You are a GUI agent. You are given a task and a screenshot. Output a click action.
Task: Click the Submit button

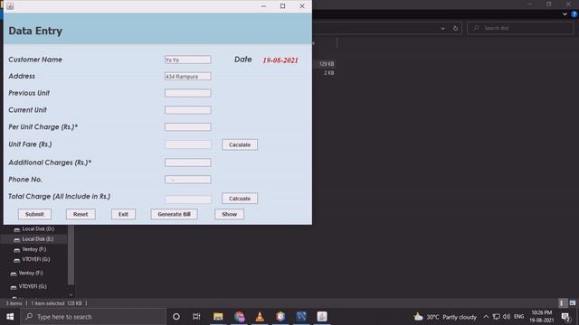pyautogui.click(x=34, y=214)
